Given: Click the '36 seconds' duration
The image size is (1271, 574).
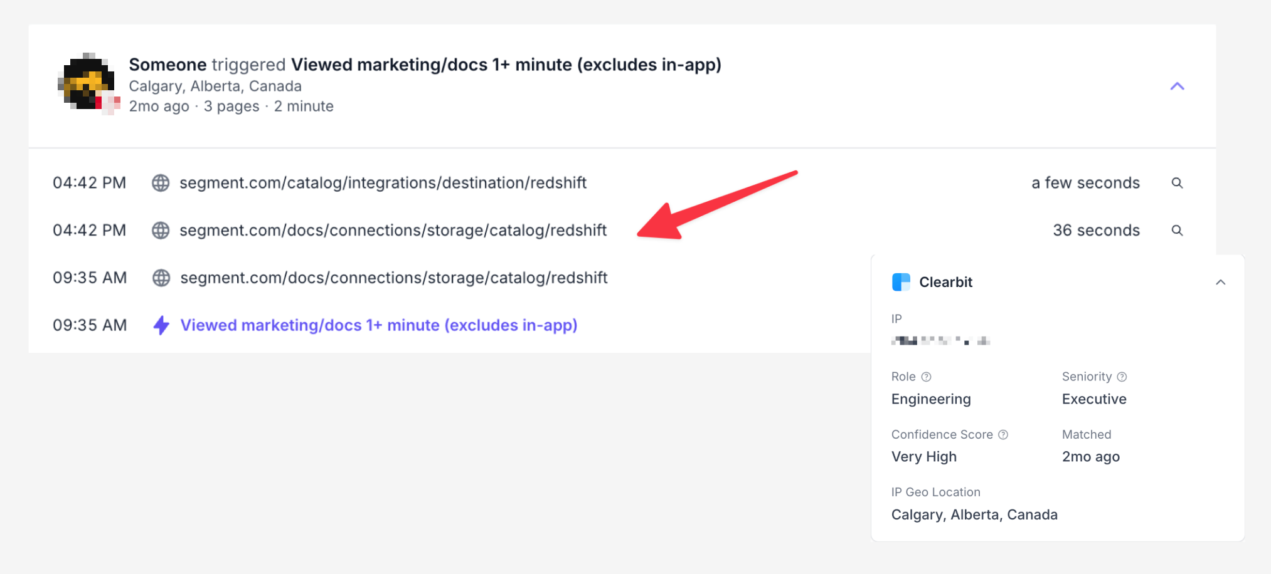Looking at the screenshot, I should (x=1097, y=231).
